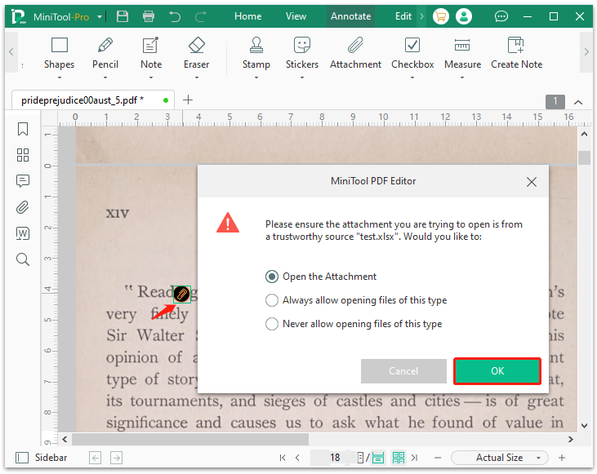The image size is (597, 474).
Task: Open the user account icon
Action: click(x=463, y=16)
